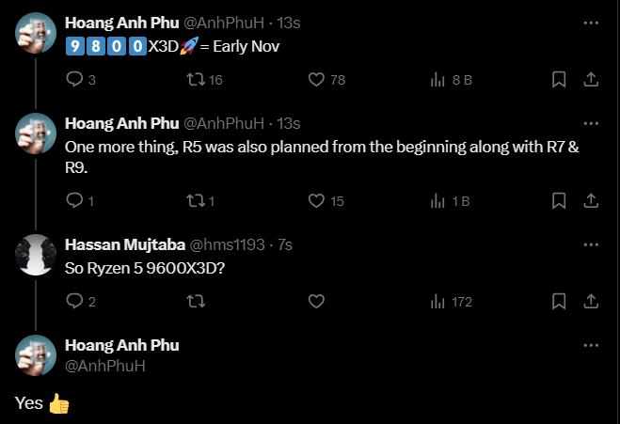
Task: Click Hassan Mujtaba's profile avatar
Action: (x=36, y=253)
